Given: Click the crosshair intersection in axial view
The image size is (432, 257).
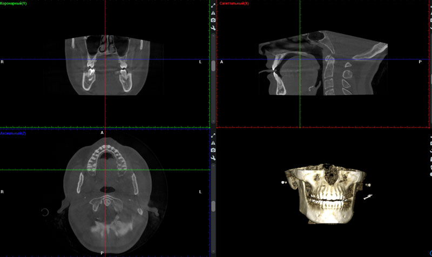Looking at the screenshot, I should pos(105,170).
